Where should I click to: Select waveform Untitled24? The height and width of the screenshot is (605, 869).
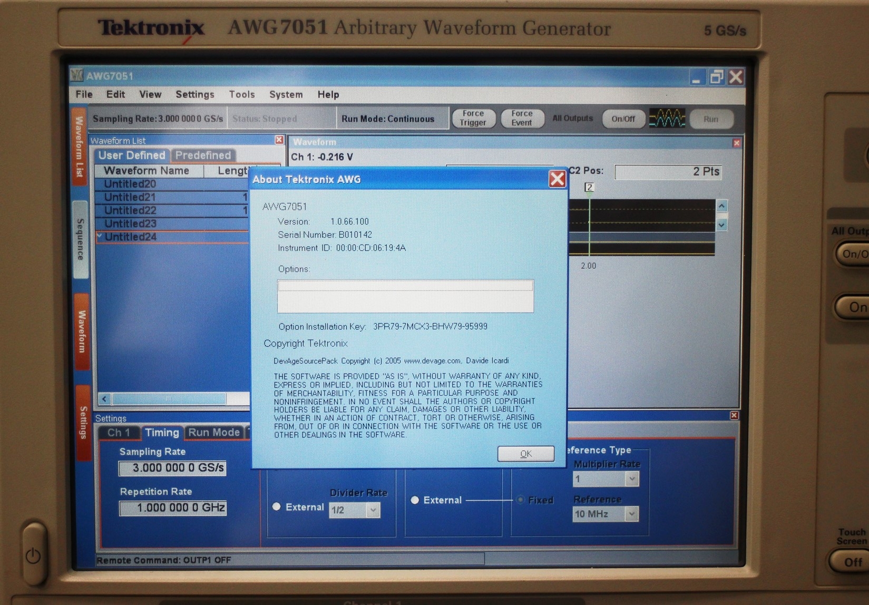[171, 237]
